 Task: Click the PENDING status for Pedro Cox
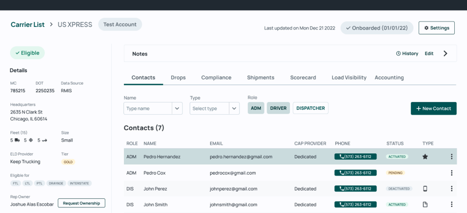[x=395, y=173]
